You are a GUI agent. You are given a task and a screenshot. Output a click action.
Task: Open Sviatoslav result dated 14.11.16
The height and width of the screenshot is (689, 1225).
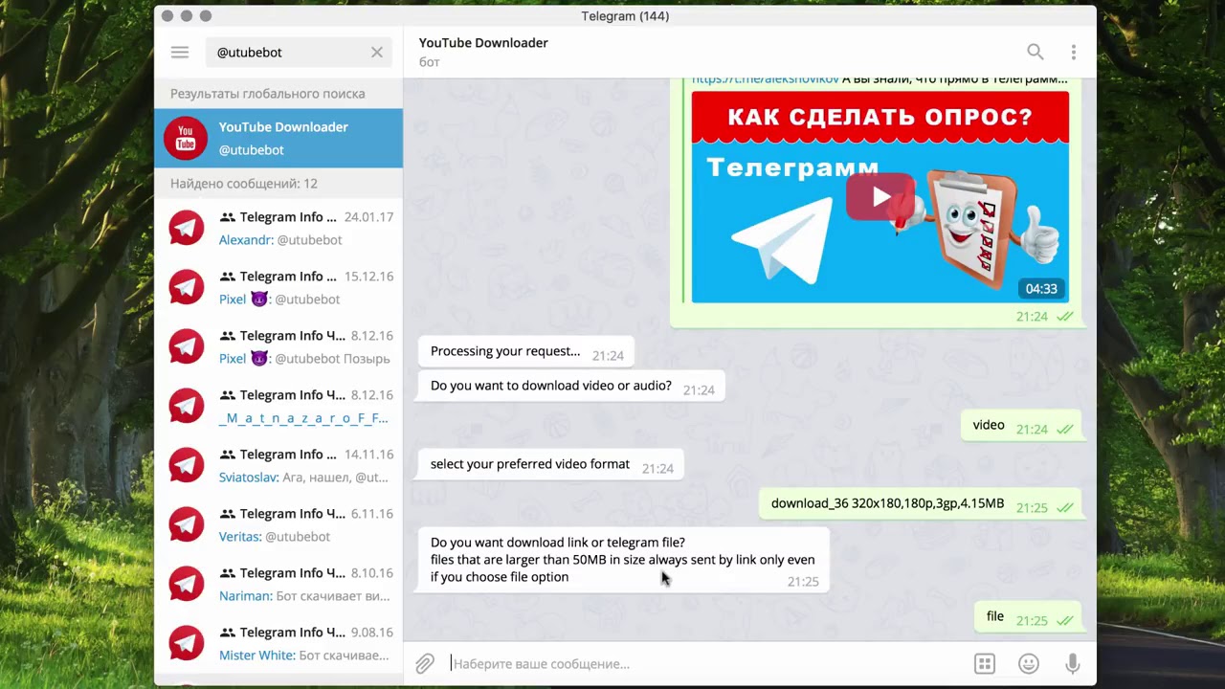click(x=278, y=465)
